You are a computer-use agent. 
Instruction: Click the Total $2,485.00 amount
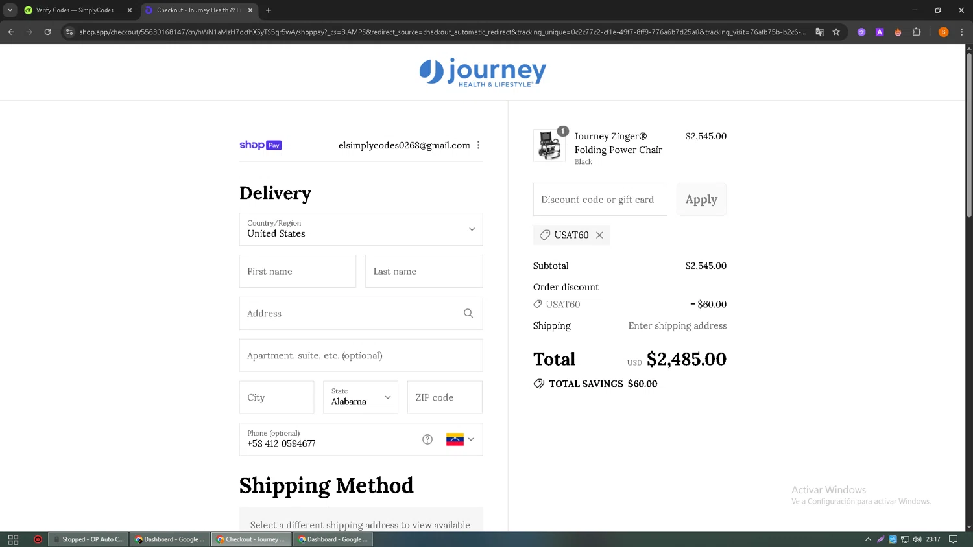click(x=686, y=359)
